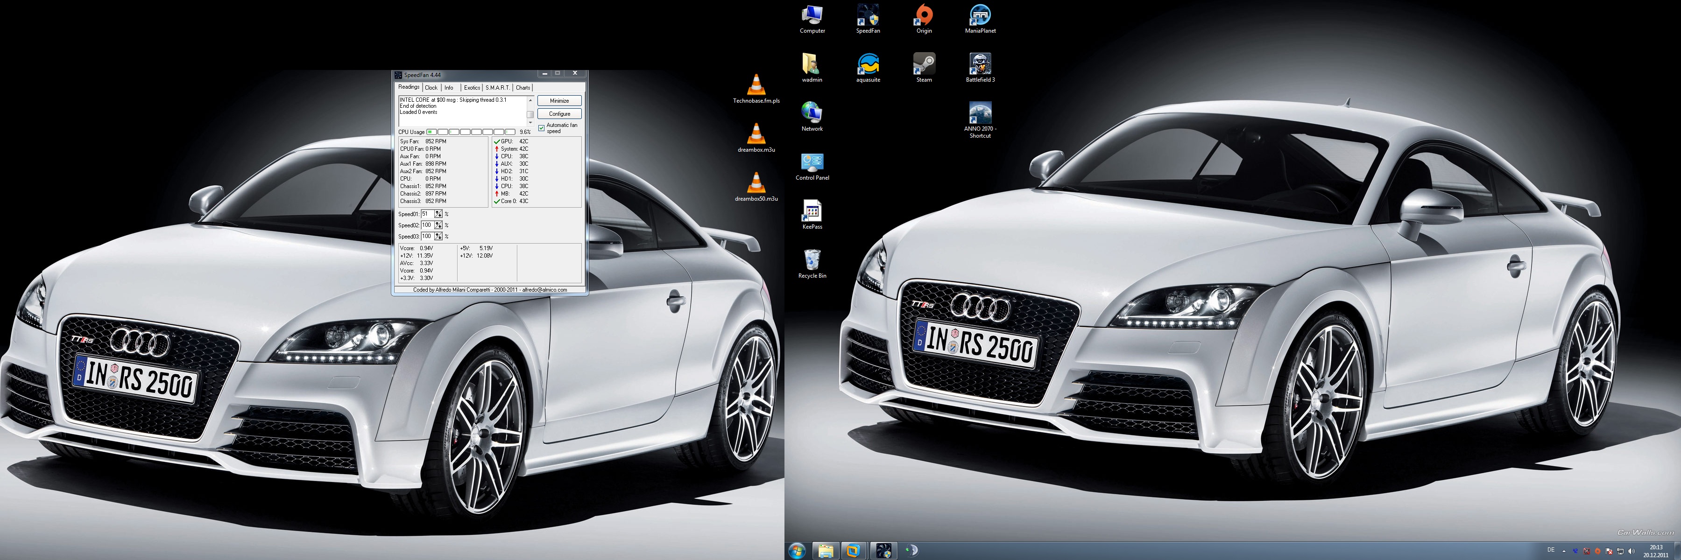
Task: Switch to the Readings tab
Action: [x=409, y=87]
